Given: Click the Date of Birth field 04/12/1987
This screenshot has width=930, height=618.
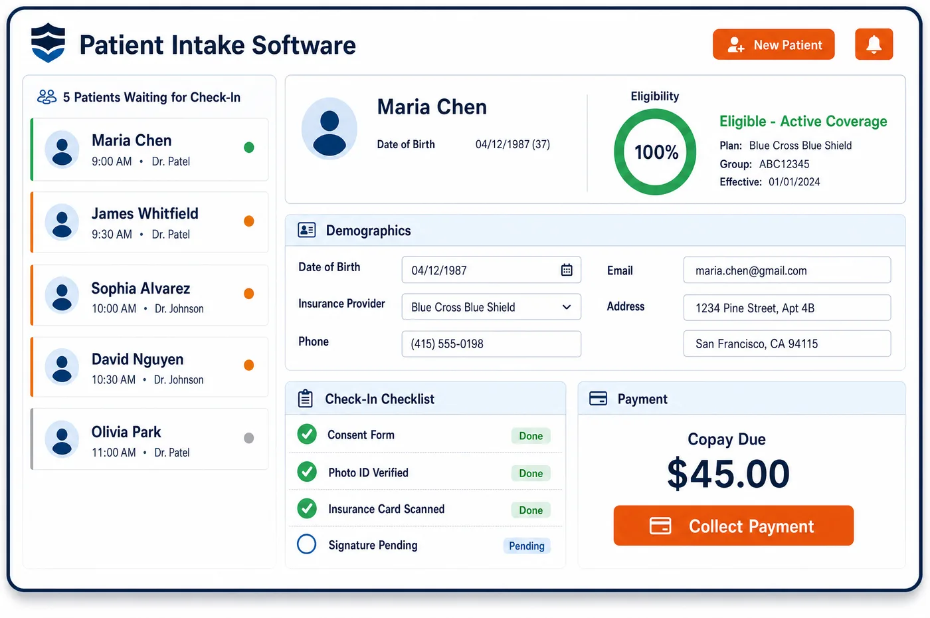Looking at the screenshot, I should click(x=492, y=270).
